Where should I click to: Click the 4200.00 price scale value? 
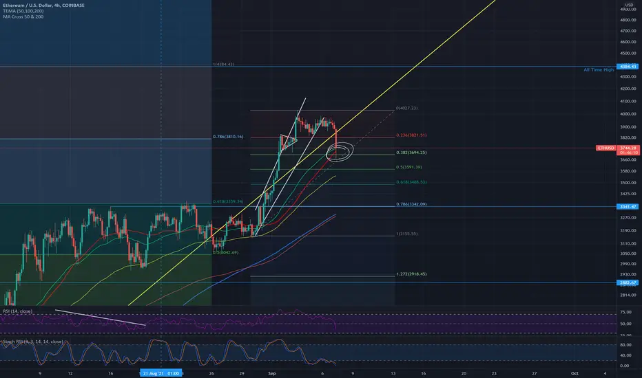[628, 89]
